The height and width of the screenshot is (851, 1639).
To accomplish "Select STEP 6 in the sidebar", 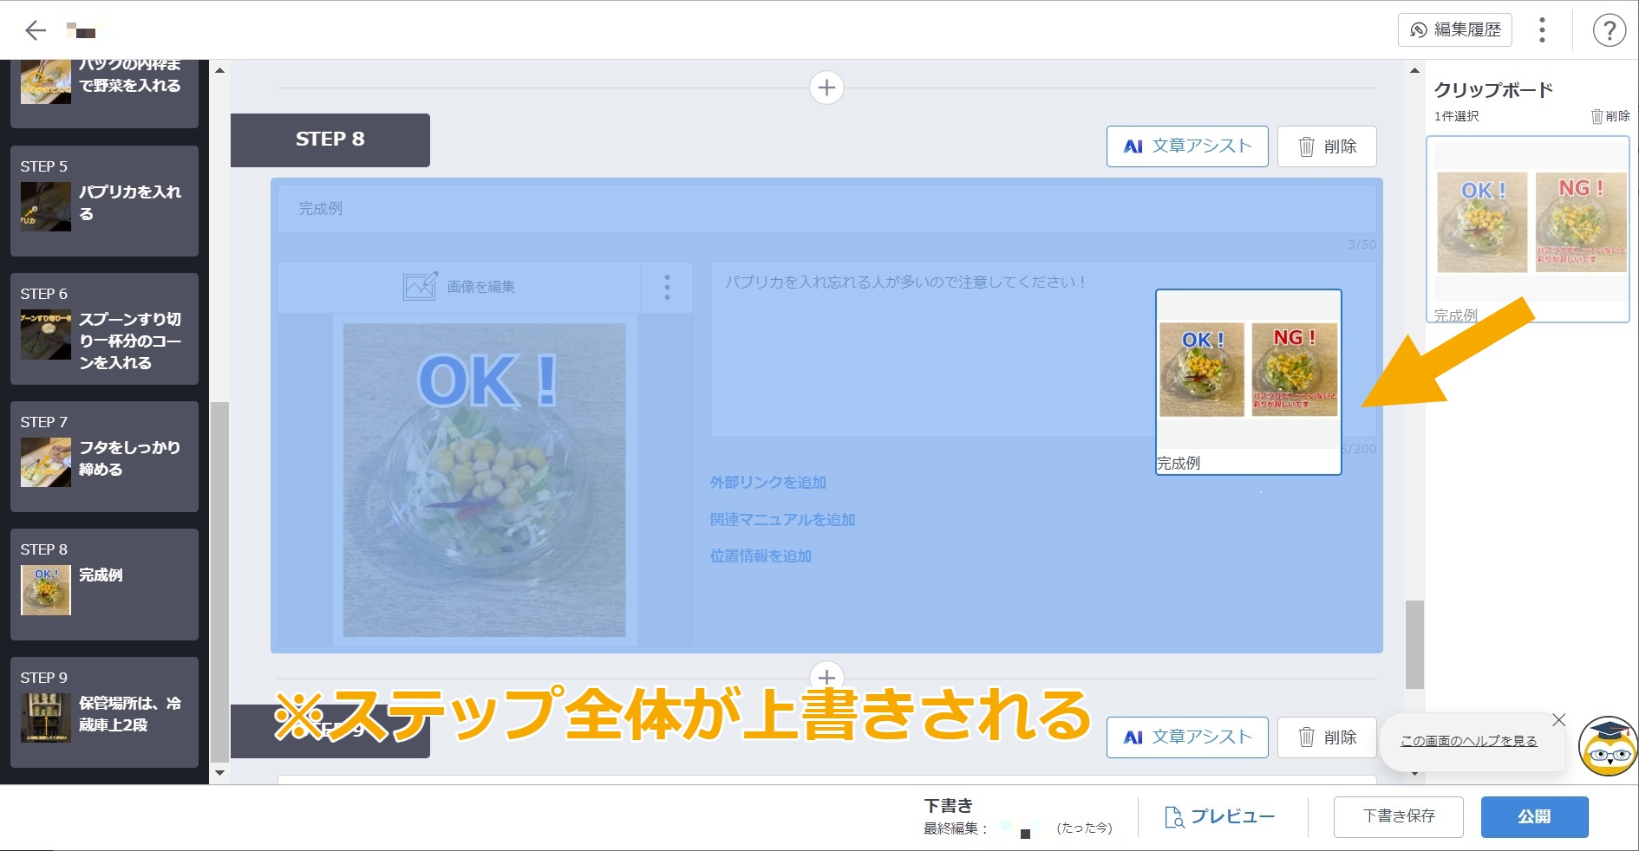I will click(104, 329).
